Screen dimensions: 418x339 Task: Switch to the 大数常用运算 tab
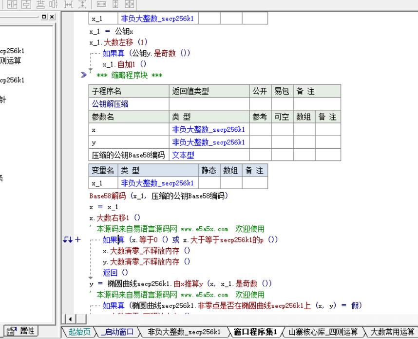[392, 332]
